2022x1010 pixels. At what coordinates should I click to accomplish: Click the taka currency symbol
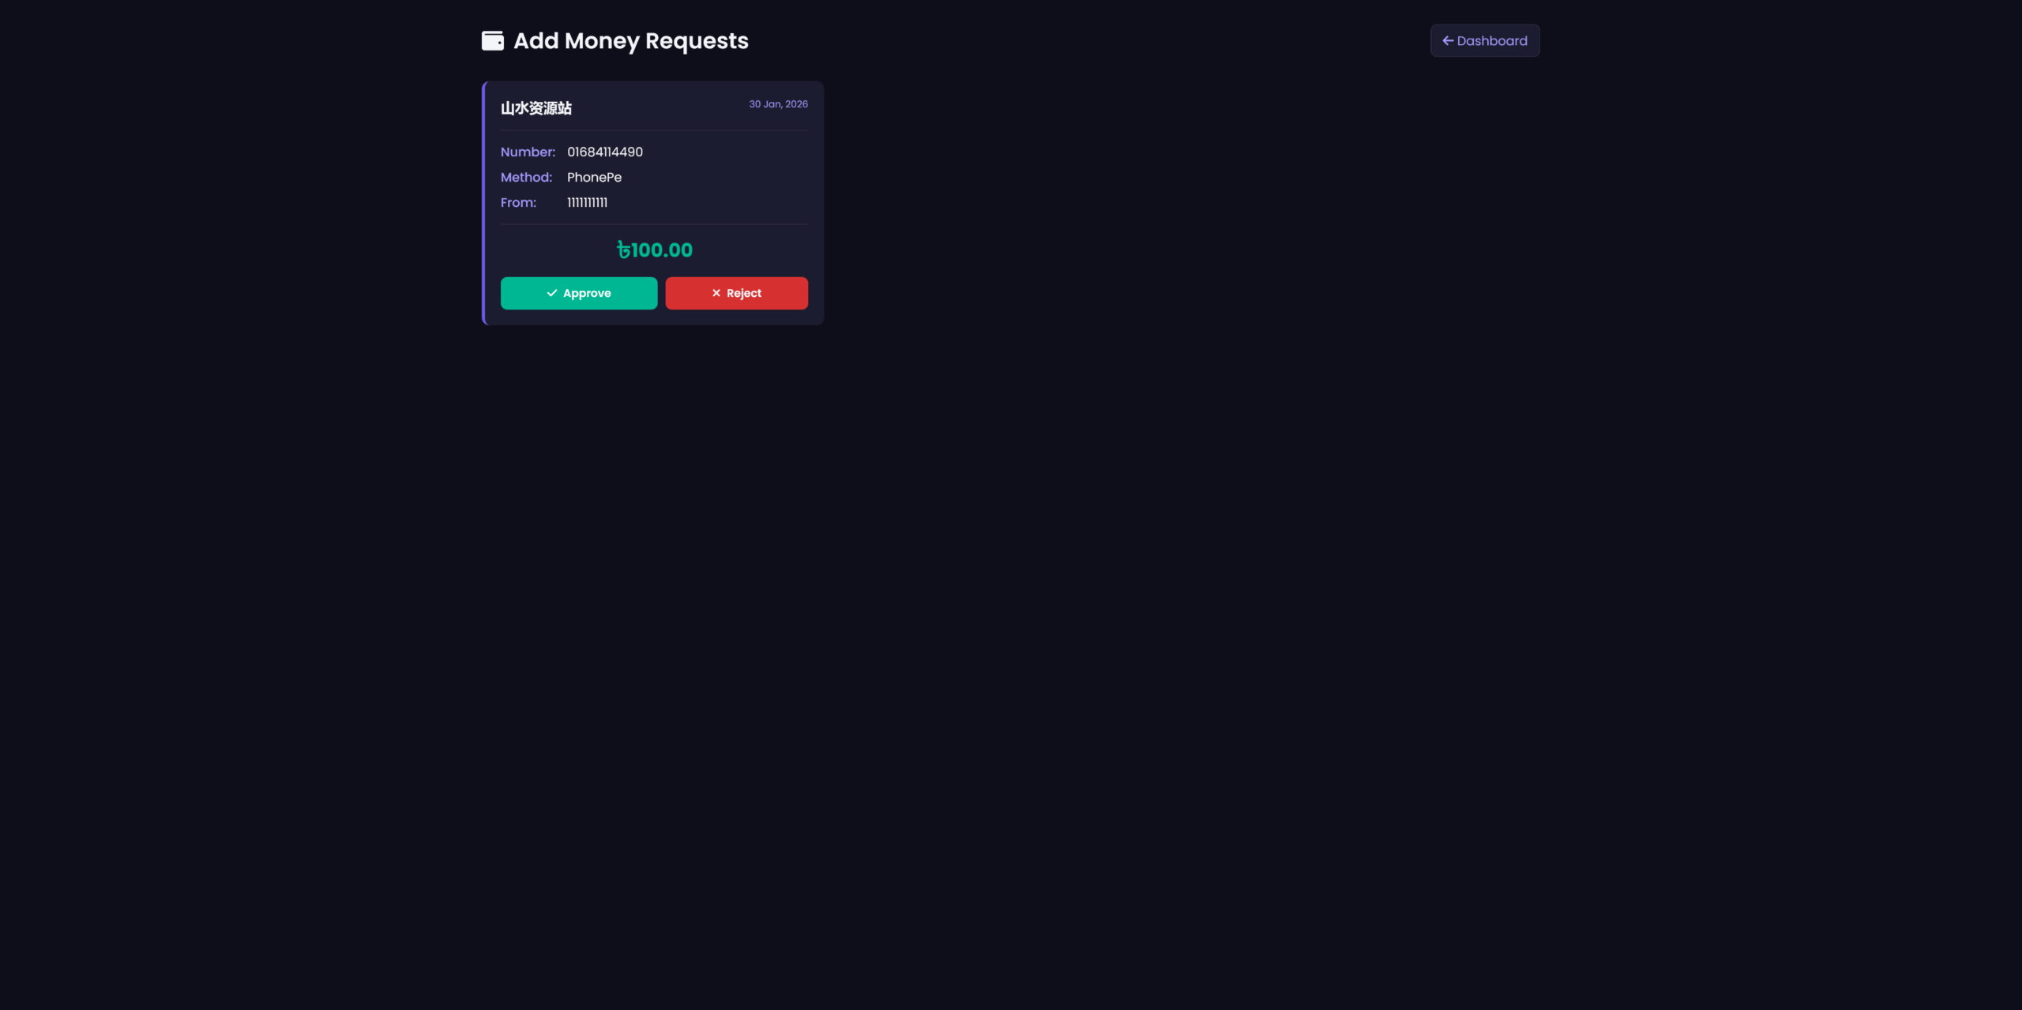coord(623,250)
